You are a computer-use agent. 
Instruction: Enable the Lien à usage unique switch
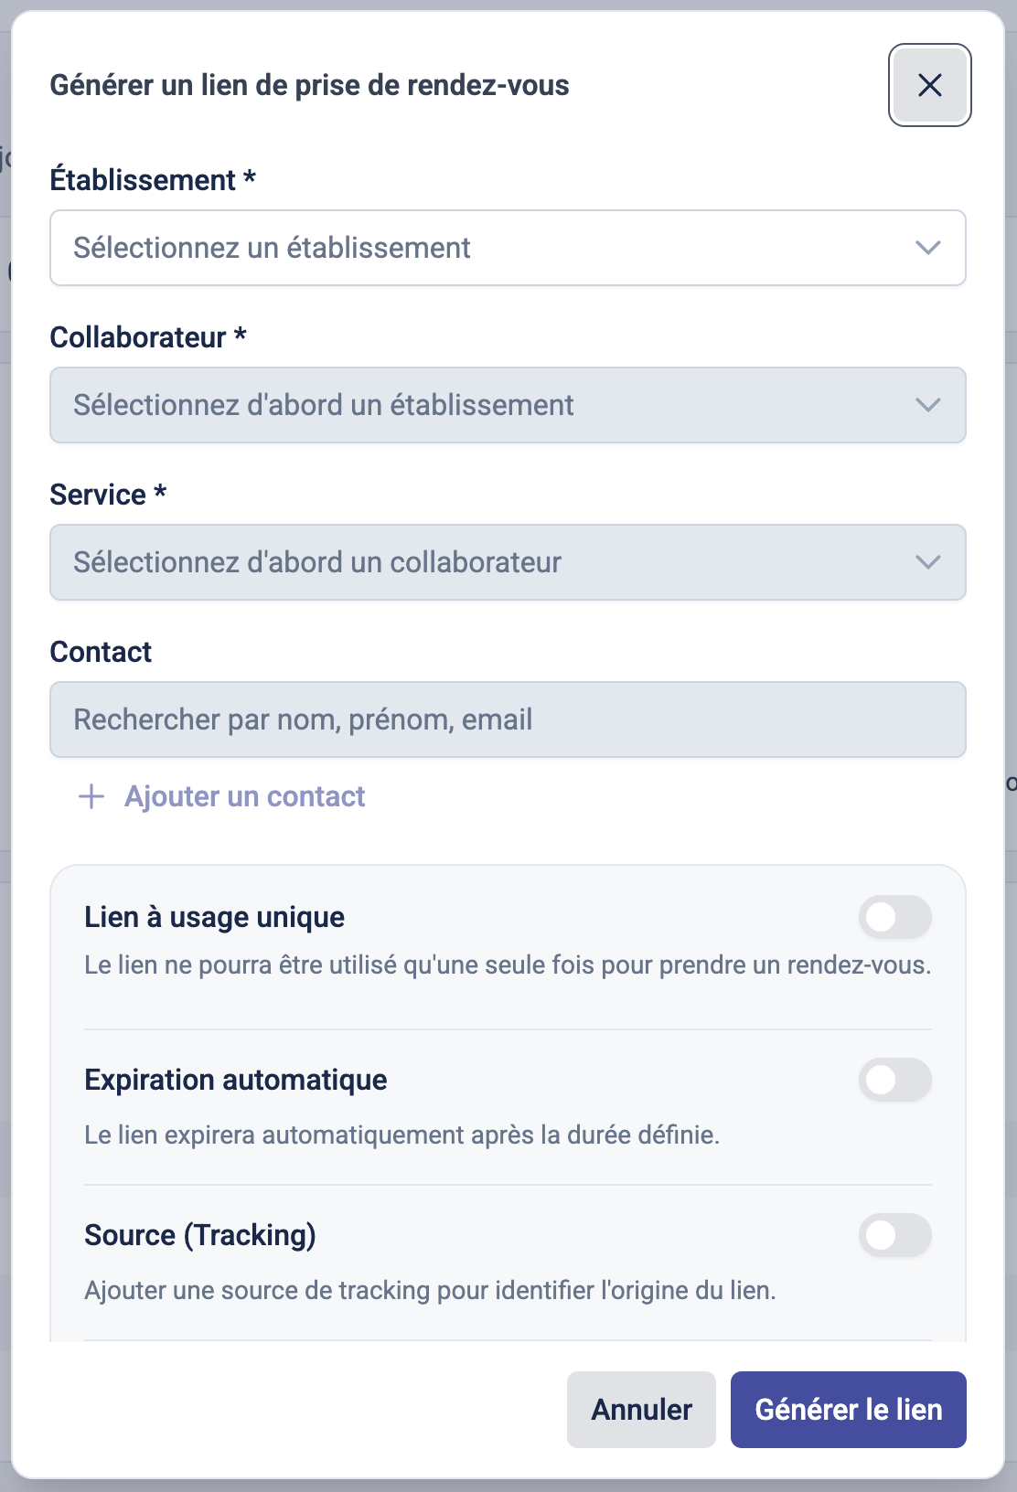pos(894,917)
